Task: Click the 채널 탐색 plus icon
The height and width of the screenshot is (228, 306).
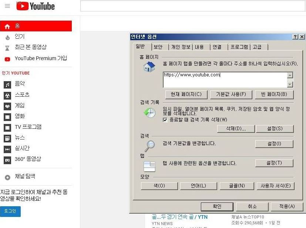Action: (7, 177)
